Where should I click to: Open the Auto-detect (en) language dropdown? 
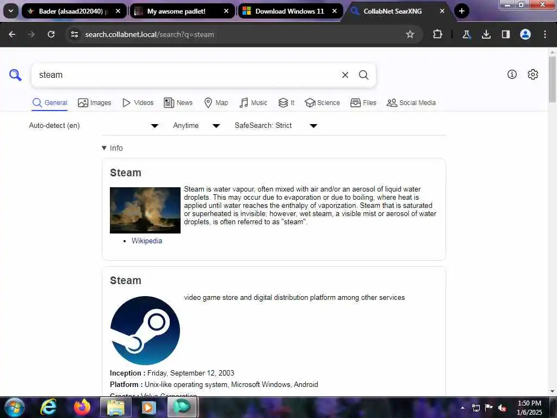(x=94, y=126)
